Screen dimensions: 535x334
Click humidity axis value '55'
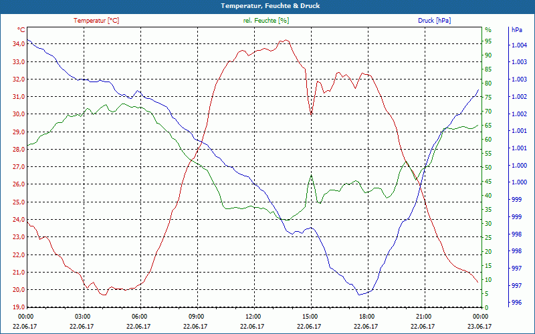pyautogui.click(x=488, y=154)
